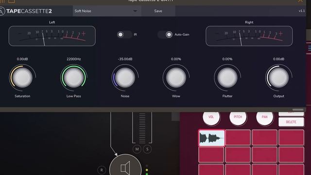The height and width of the screenshot is (175, 311).
Task: Click the Flutter knob
Action: pyautogui.click(x=227, y=78)
